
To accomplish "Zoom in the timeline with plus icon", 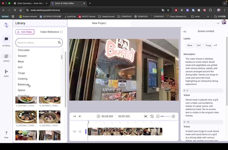I will coord(173,116).
